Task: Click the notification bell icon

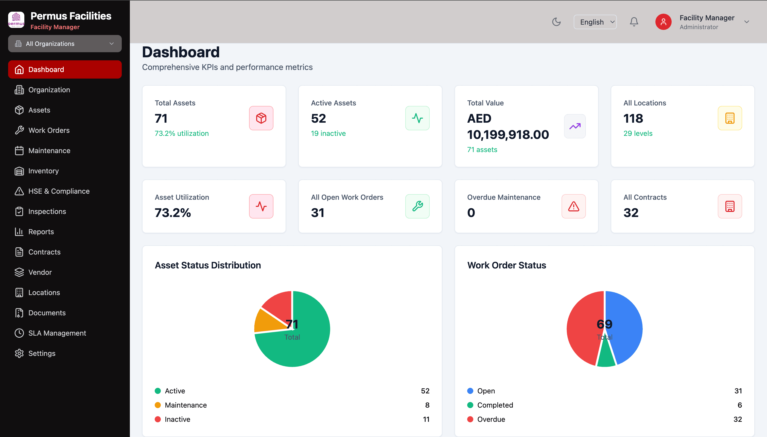Action: point(634,22)
